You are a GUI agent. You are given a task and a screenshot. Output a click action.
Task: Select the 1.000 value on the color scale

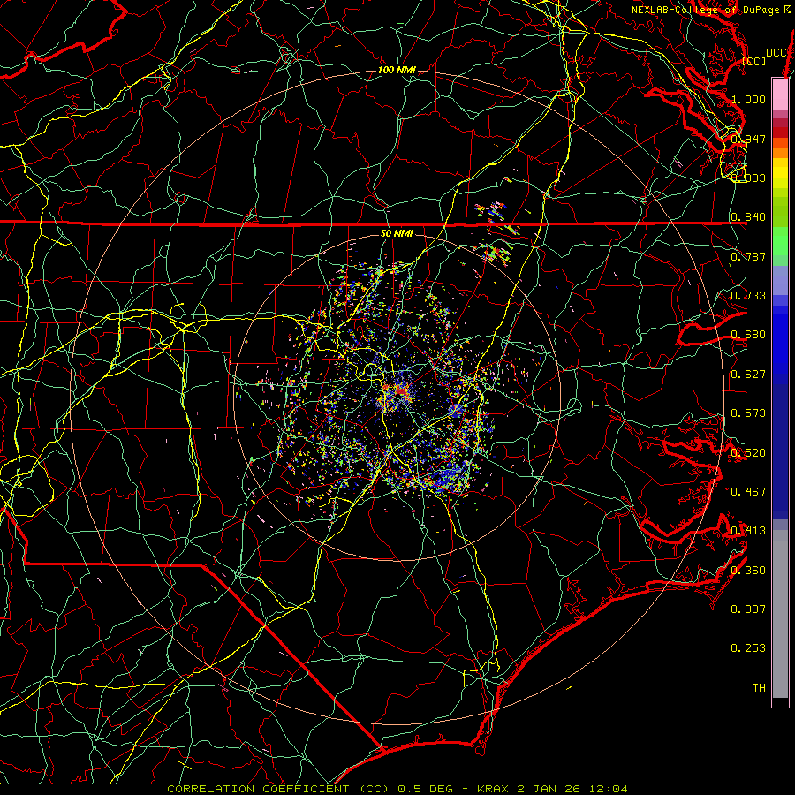tap(748, 99)
